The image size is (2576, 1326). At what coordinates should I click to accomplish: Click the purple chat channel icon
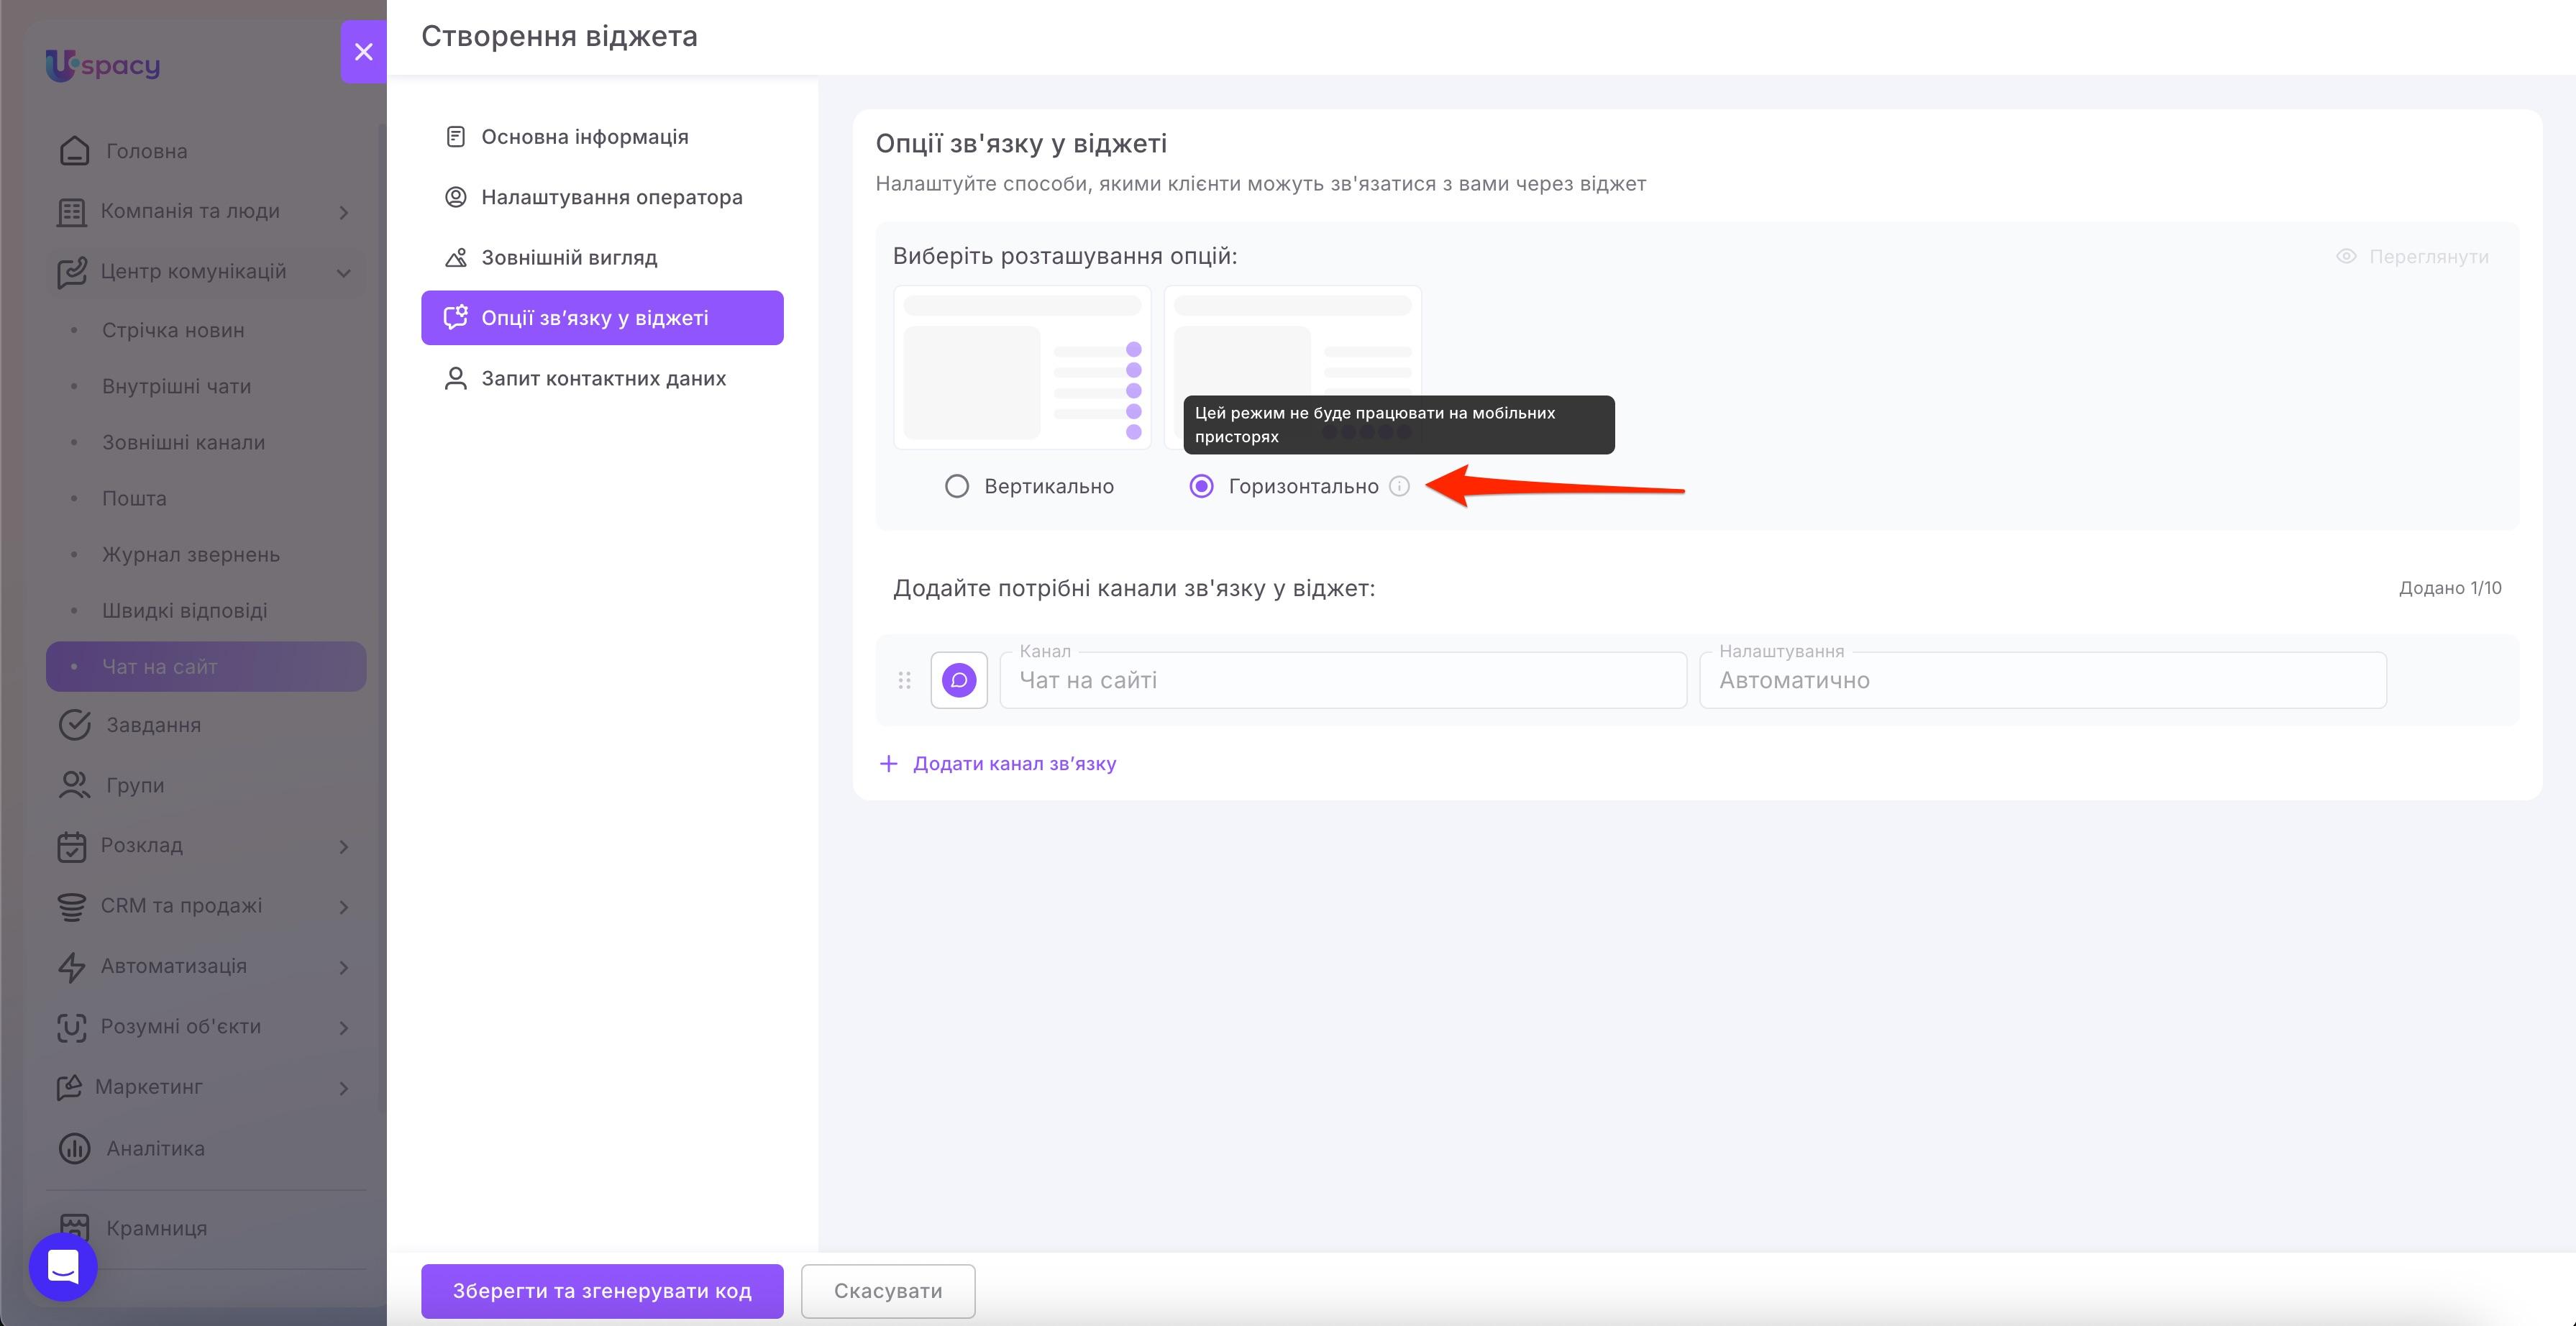[x=958, y=680]
